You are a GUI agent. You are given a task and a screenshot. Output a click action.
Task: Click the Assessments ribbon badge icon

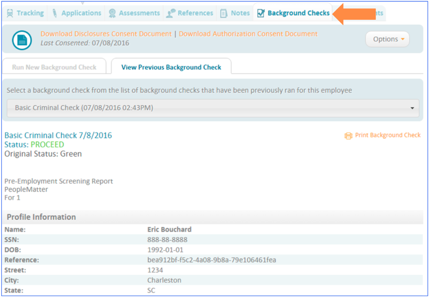point(111,12)
